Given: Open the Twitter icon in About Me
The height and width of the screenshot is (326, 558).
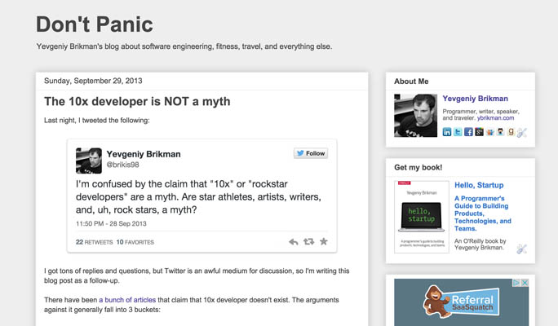Looking at the screenshot, I should pos(458,132).
